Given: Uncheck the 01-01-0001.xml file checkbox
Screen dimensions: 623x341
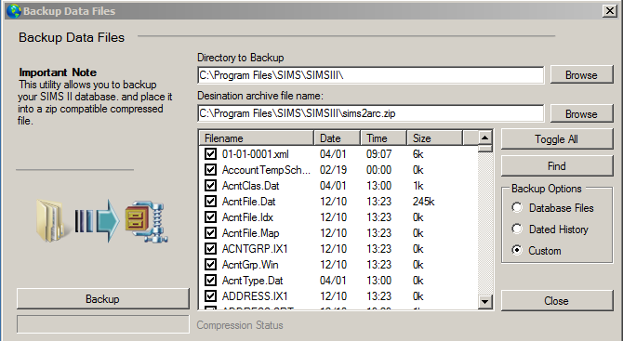Looking at the screenshot, I should coord(210,154).
